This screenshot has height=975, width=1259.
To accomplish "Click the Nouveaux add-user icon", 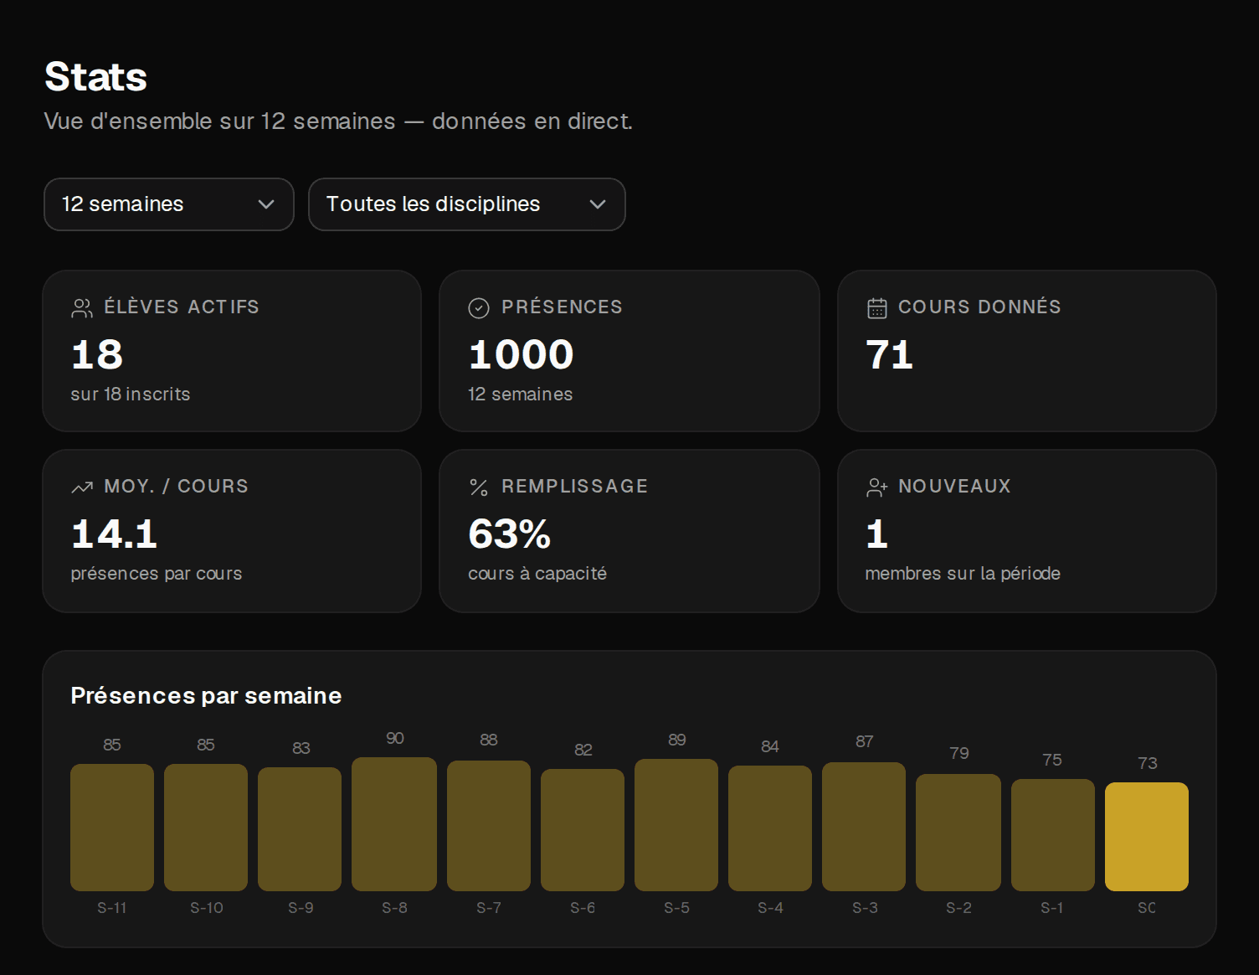I will pos(876,487).
